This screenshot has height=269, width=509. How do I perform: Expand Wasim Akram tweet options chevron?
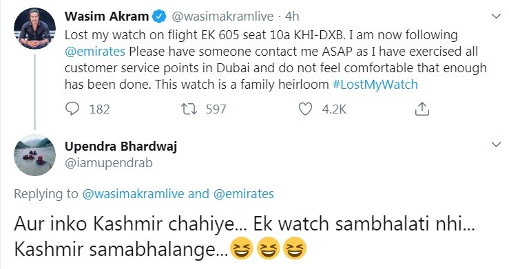pos(496,16)
